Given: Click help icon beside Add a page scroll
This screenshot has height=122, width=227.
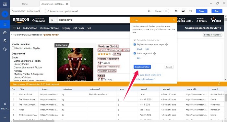Looking at the screenshot, I should (x=154, y=54).
